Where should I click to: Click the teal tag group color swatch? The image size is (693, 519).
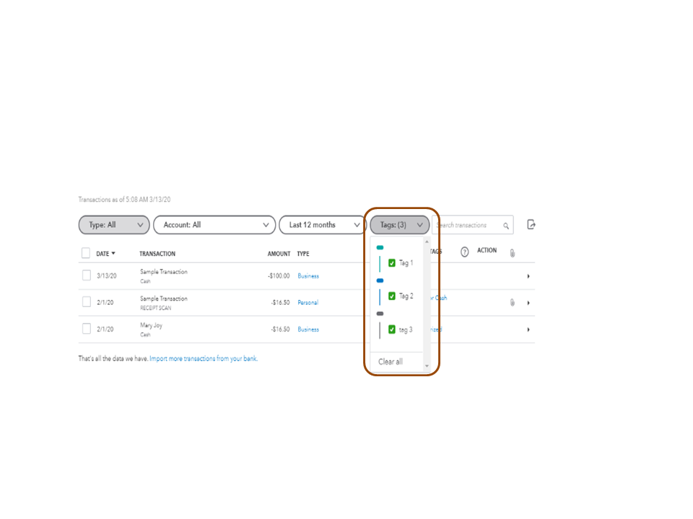[x=380, y=247]
